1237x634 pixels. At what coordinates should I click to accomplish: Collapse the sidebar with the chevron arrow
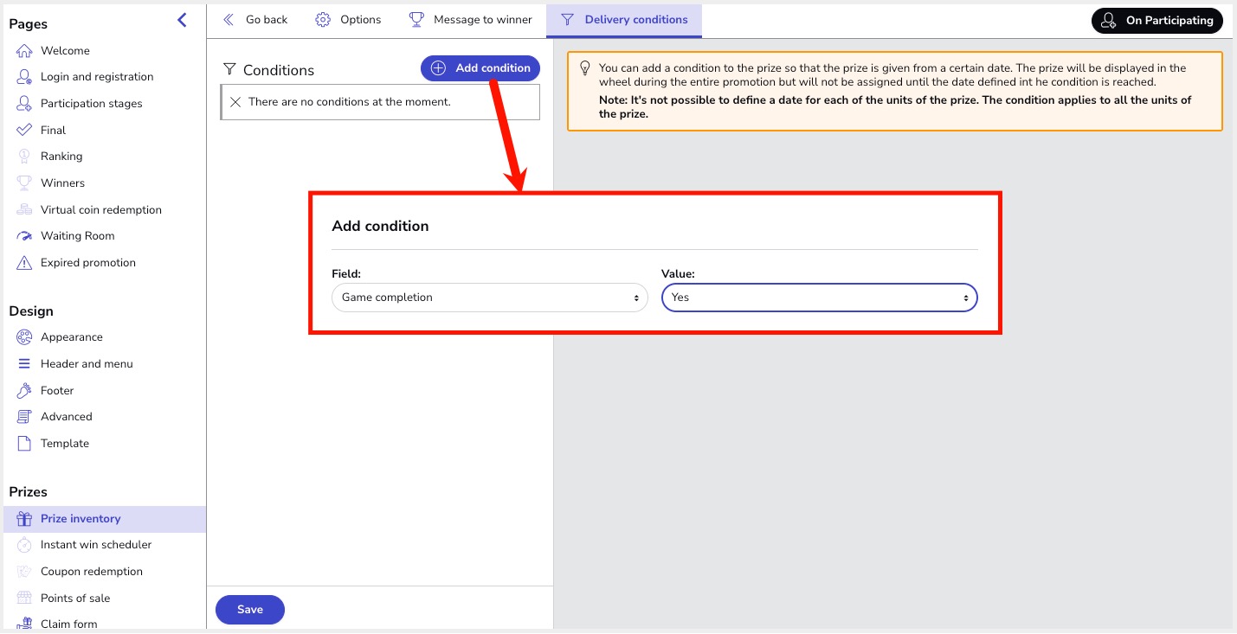[x=182, y=20]
